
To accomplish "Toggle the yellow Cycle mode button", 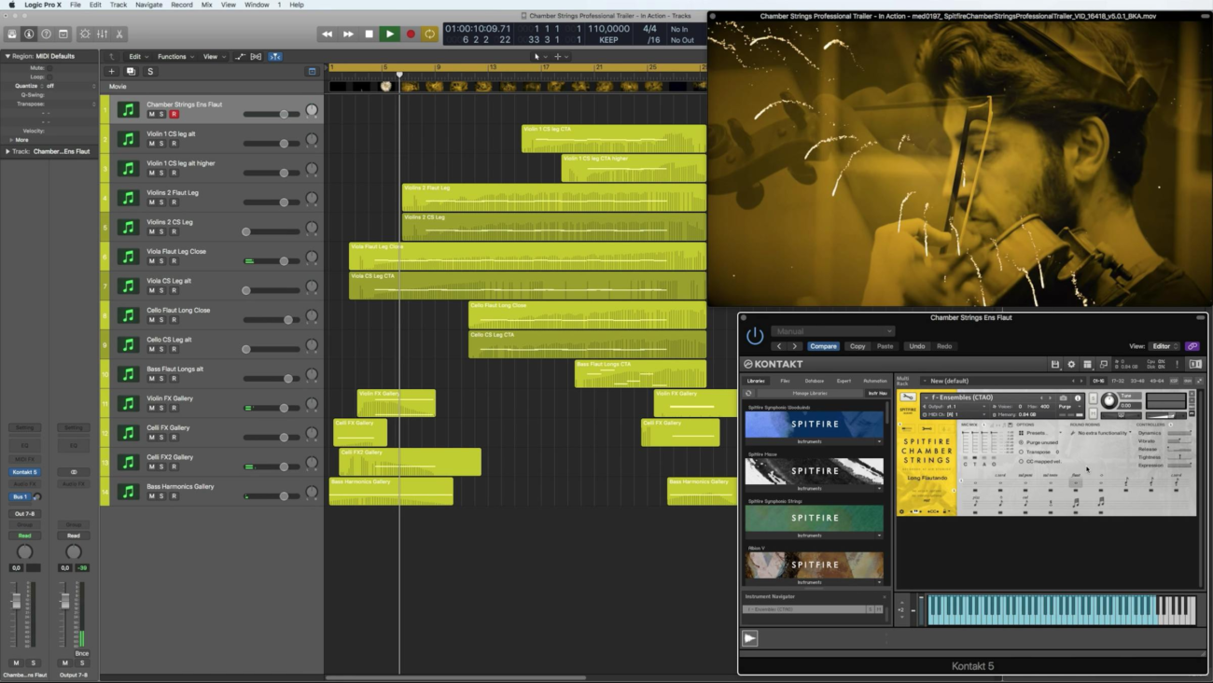I will (x=430, y=34).
